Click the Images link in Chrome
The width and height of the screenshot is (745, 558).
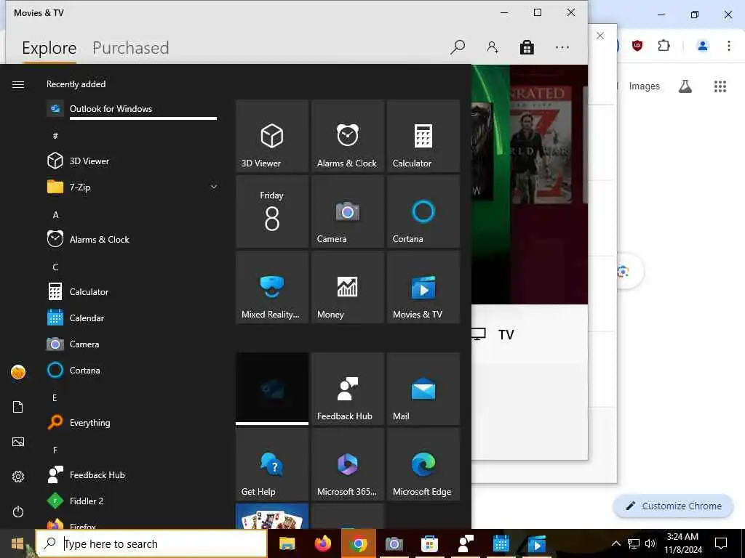[x=645, y=86]
